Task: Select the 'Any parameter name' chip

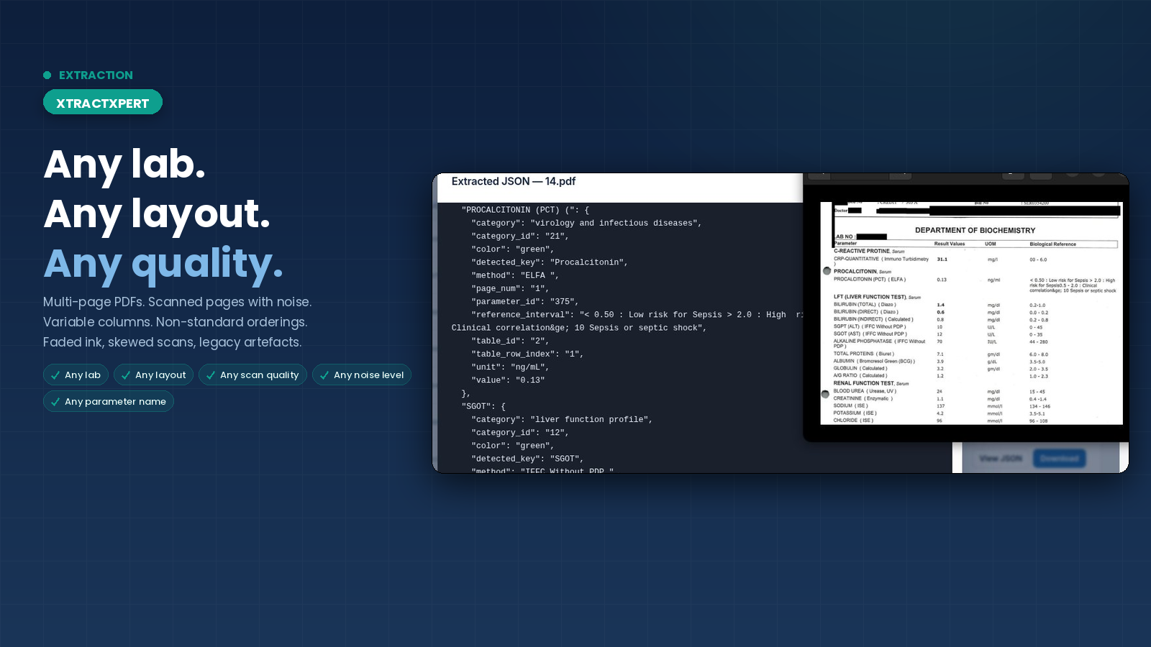Action: click(x=109, y=401)
